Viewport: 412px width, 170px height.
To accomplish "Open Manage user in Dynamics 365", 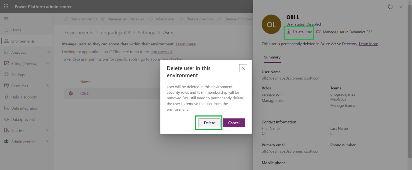I will (344, 32).
